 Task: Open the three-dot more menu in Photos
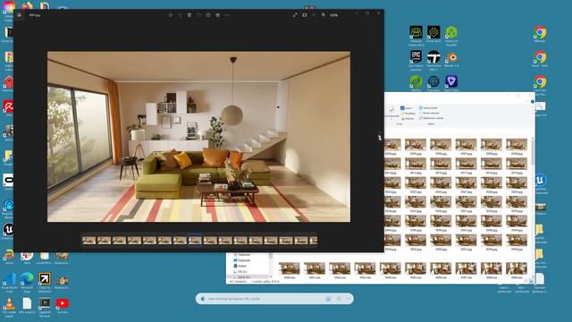click(227, 15)
